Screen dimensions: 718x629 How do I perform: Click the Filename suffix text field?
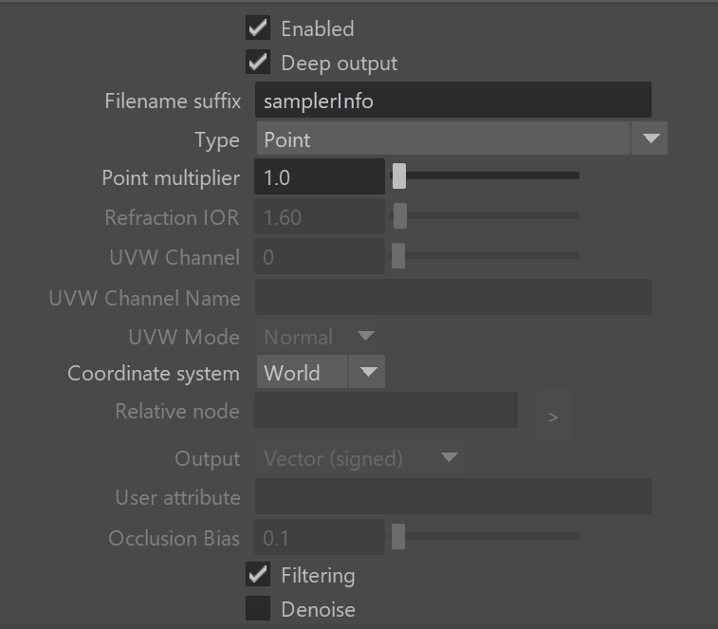pyautogui.click(x=452, y=100)
